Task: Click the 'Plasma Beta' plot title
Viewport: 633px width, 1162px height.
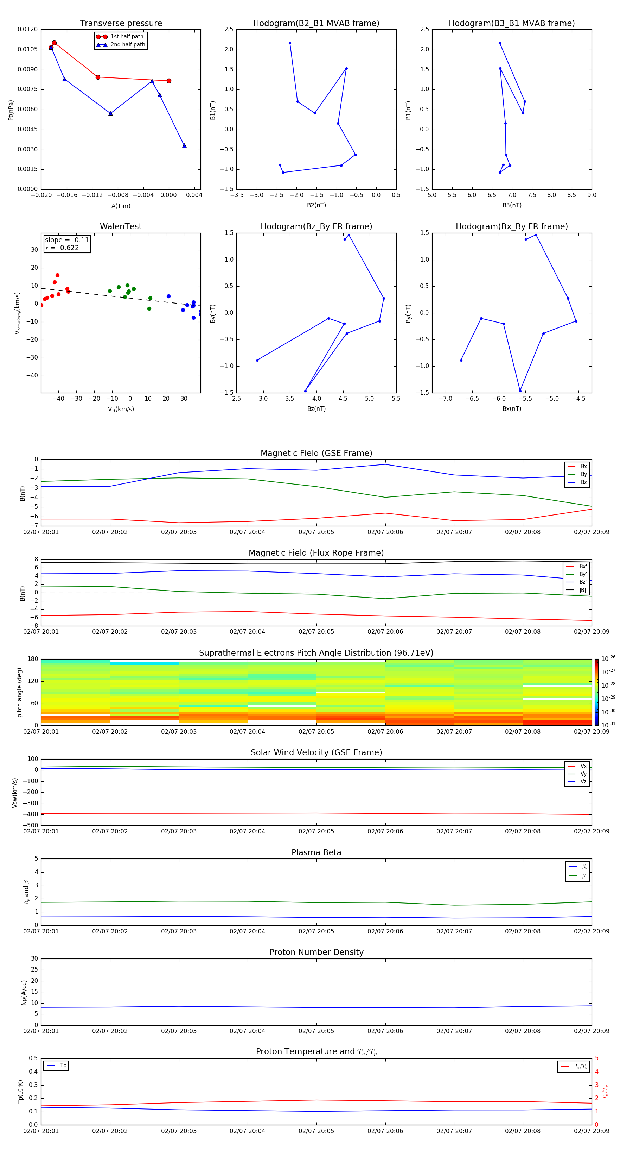Action: click(316, 852)
